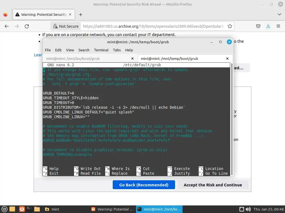Open terminal Tabs menu
285x213 pixels.
[117, 50]
